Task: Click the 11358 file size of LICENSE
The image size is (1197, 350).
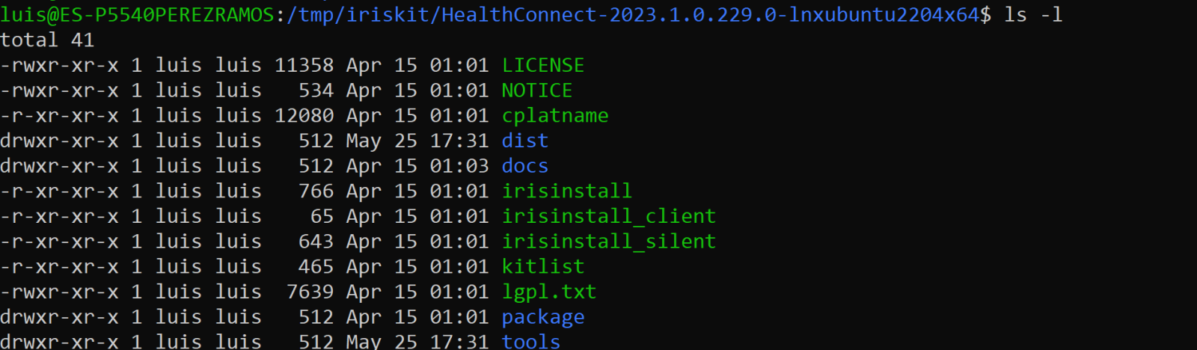Action: pos(304,66)
